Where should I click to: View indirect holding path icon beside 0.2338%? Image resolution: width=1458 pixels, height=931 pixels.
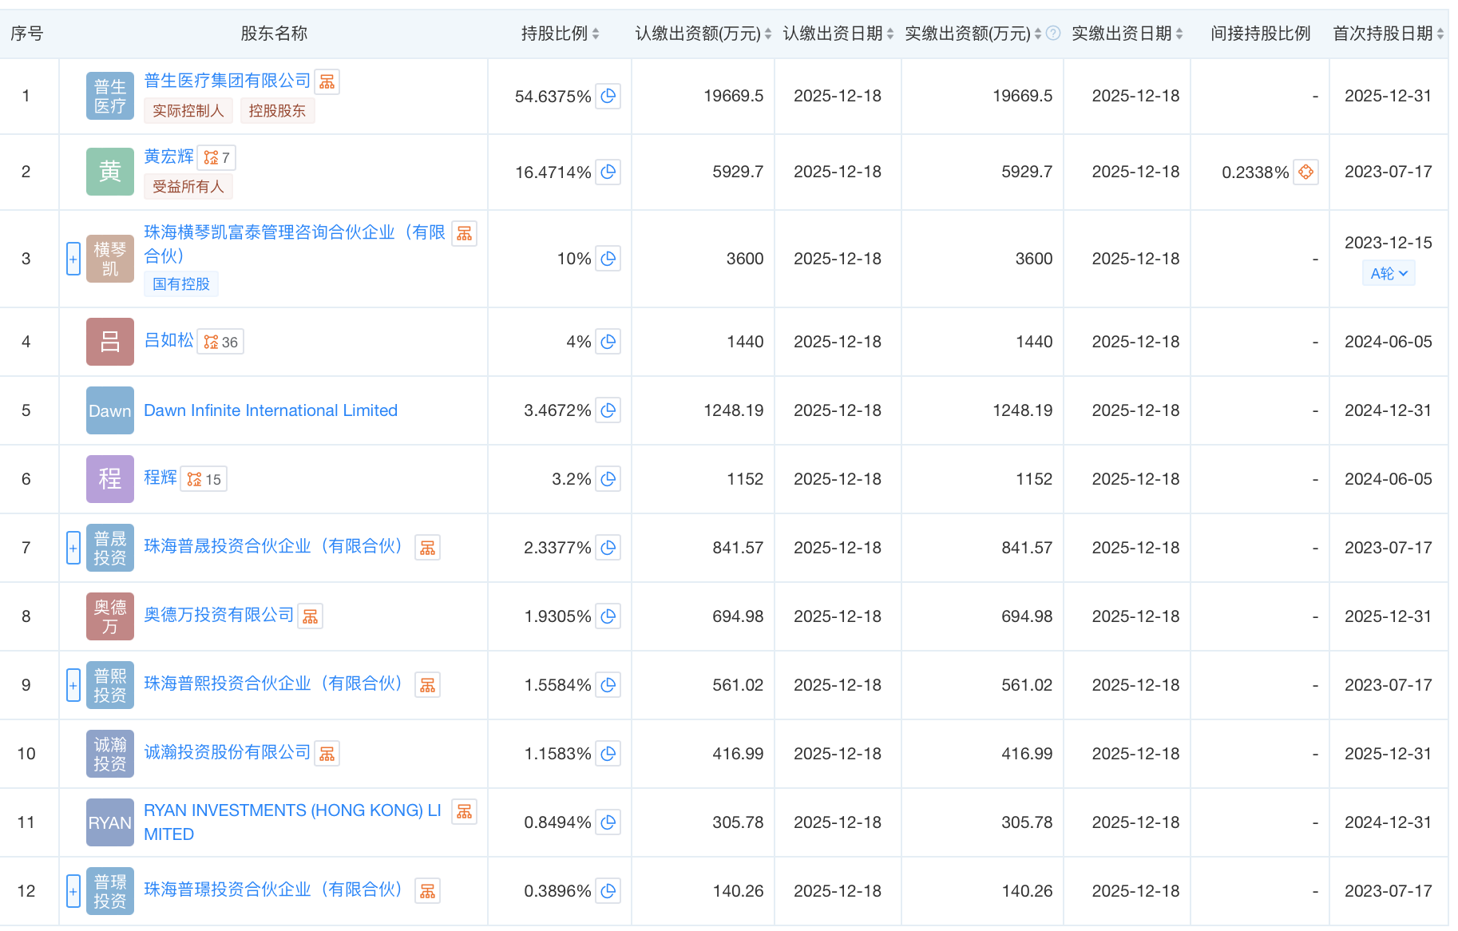pyautogui.click(x=1306, y=172)
